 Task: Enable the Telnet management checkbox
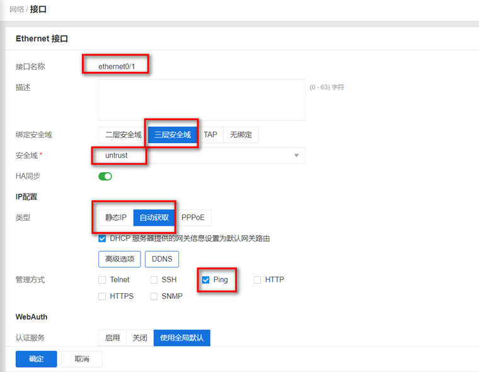coord(103,279)
